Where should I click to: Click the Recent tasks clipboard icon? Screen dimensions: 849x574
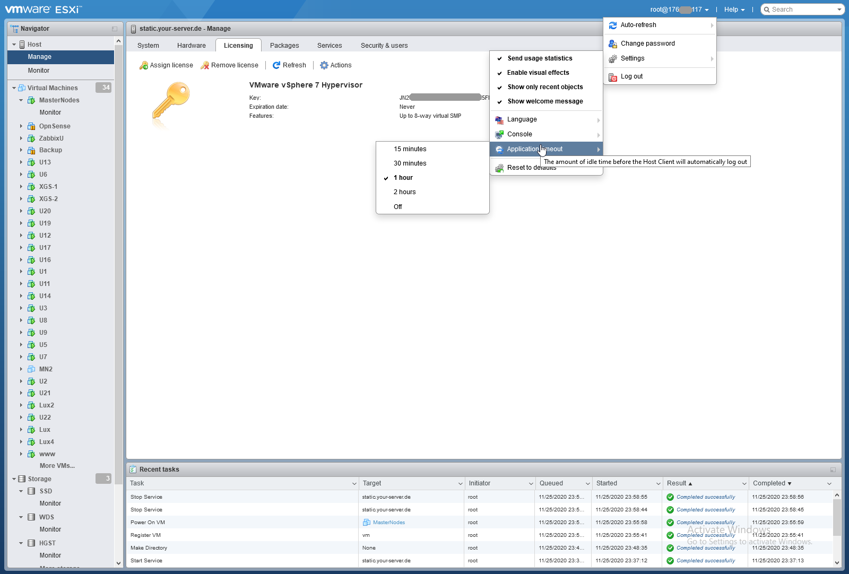(133, 469)
